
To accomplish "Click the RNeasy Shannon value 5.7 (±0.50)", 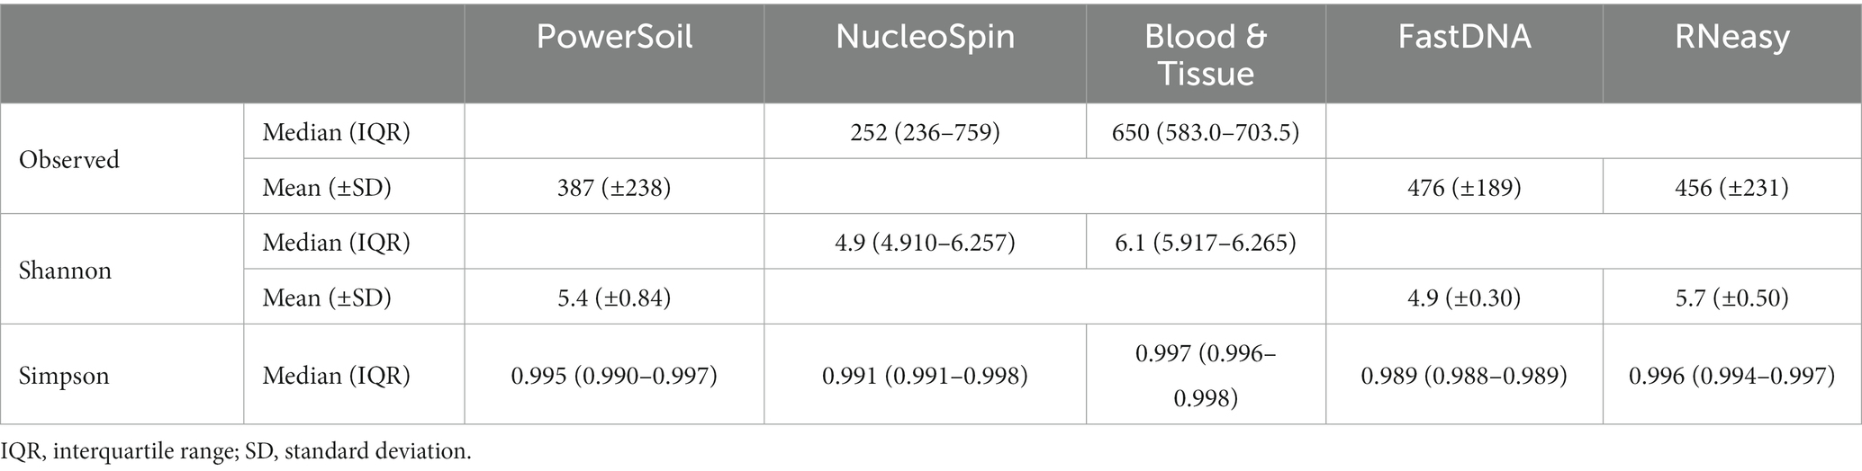I will 1731,298.
